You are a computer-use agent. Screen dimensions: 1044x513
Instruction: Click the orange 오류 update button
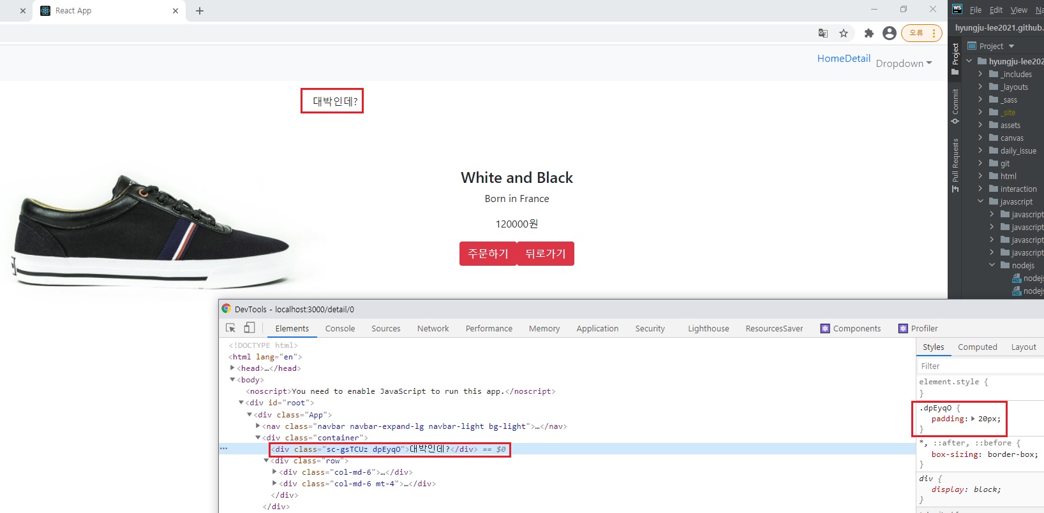pyautogui.click(x=921, y=33)
